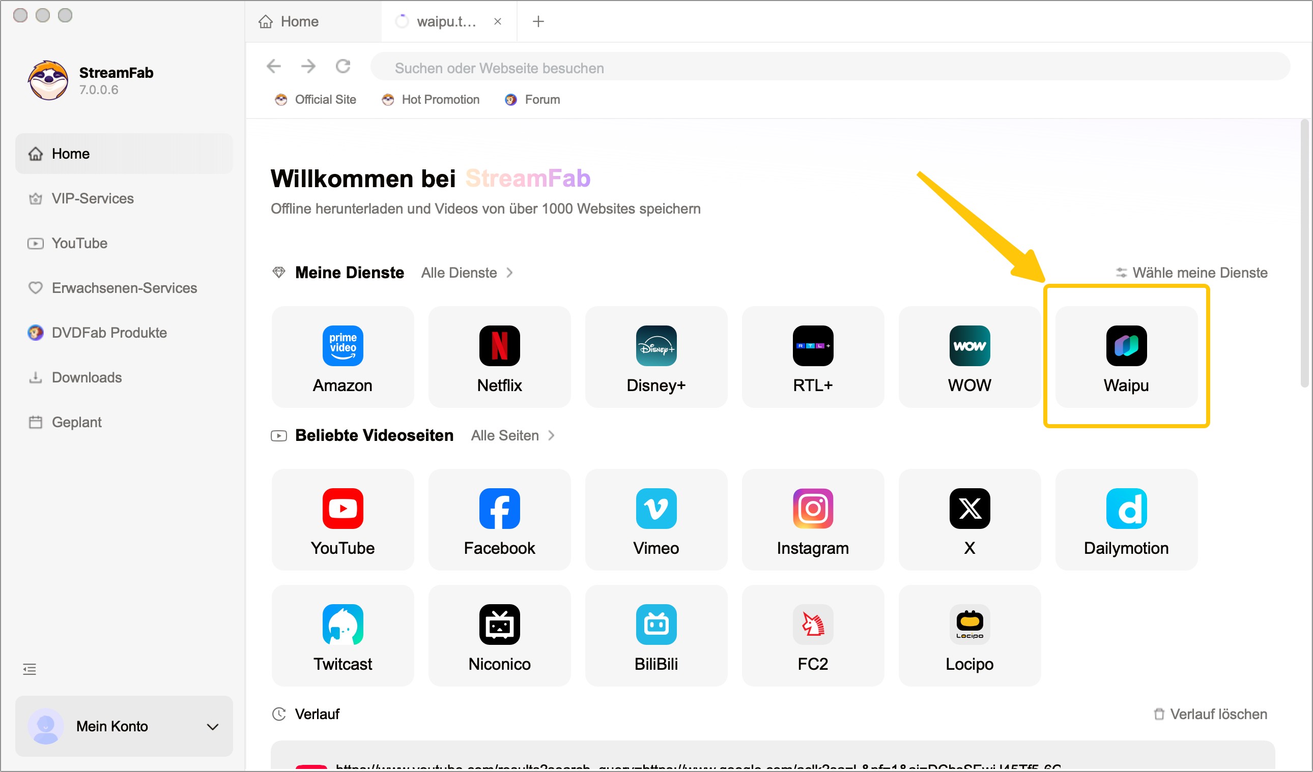Open the Disney+ downloader
This screenshot has height=772, width=1313.
pos(656,357)
